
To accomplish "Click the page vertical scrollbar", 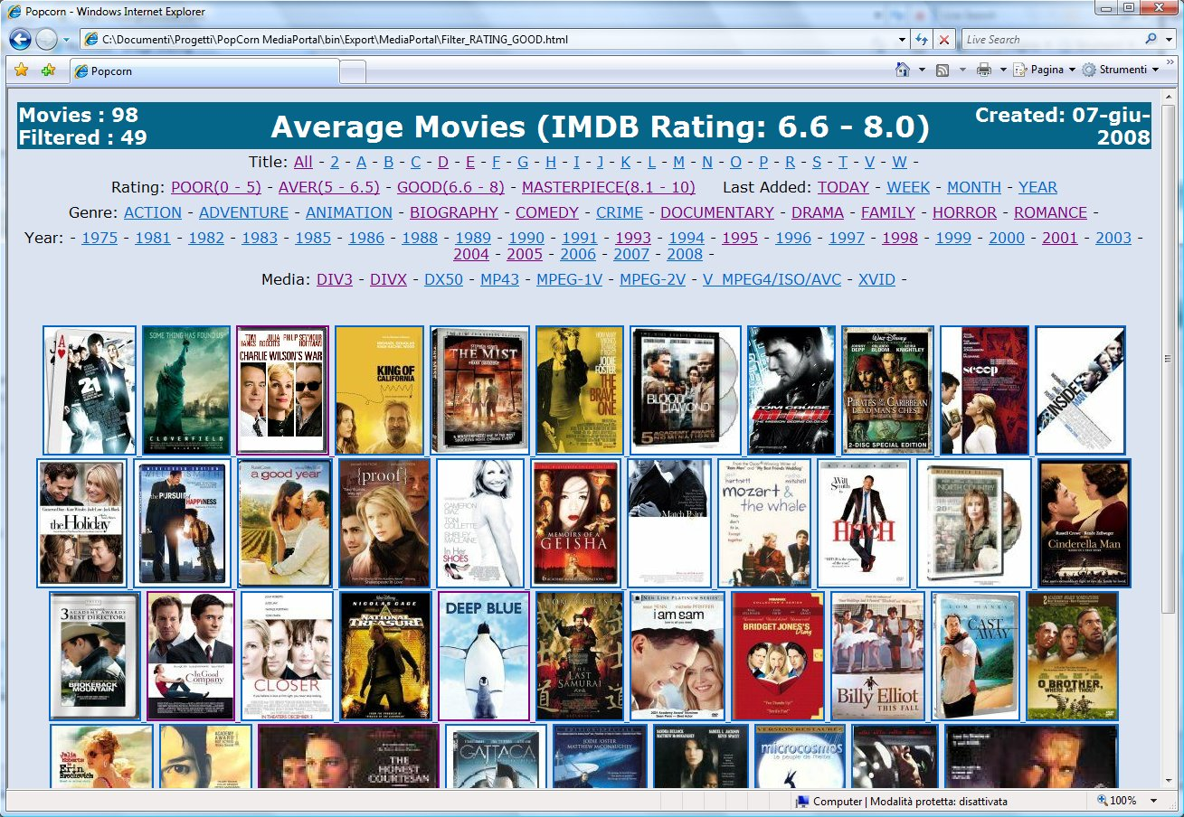I will (1169, 438).
